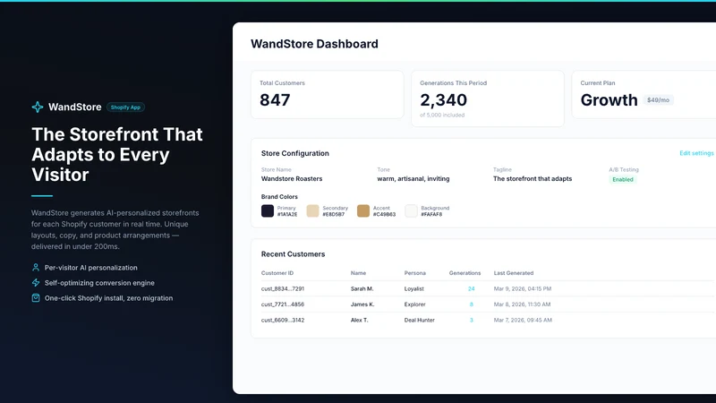Select customer ID cust_7721...4856
Screen dimensions: 716x403
click(283, 304)
